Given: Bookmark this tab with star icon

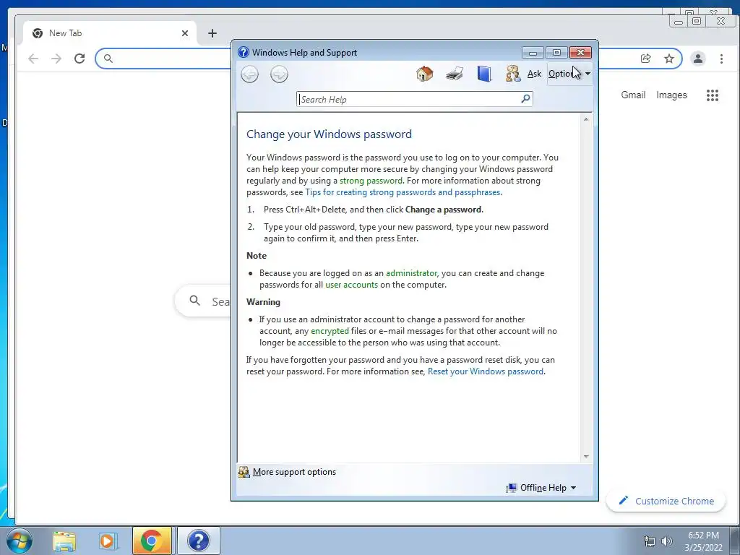Looking at the screenshot, I should tap(668, 59).
